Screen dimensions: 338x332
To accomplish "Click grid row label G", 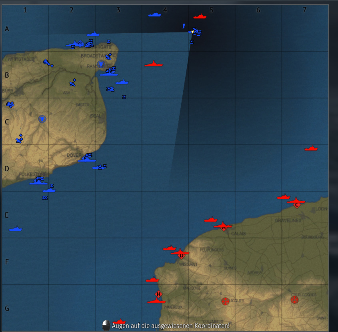I will [7, 308].
